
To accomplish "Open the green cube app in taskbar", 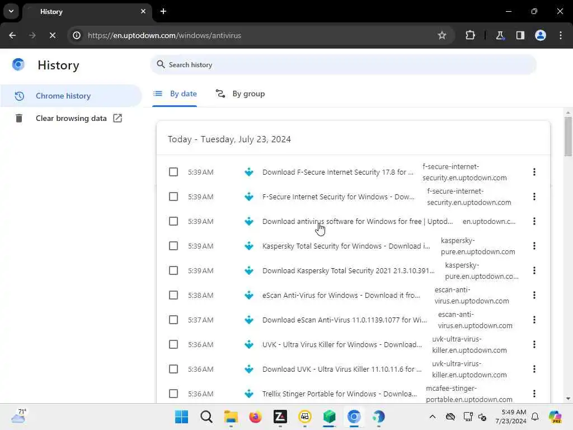I will pos(329,417).
